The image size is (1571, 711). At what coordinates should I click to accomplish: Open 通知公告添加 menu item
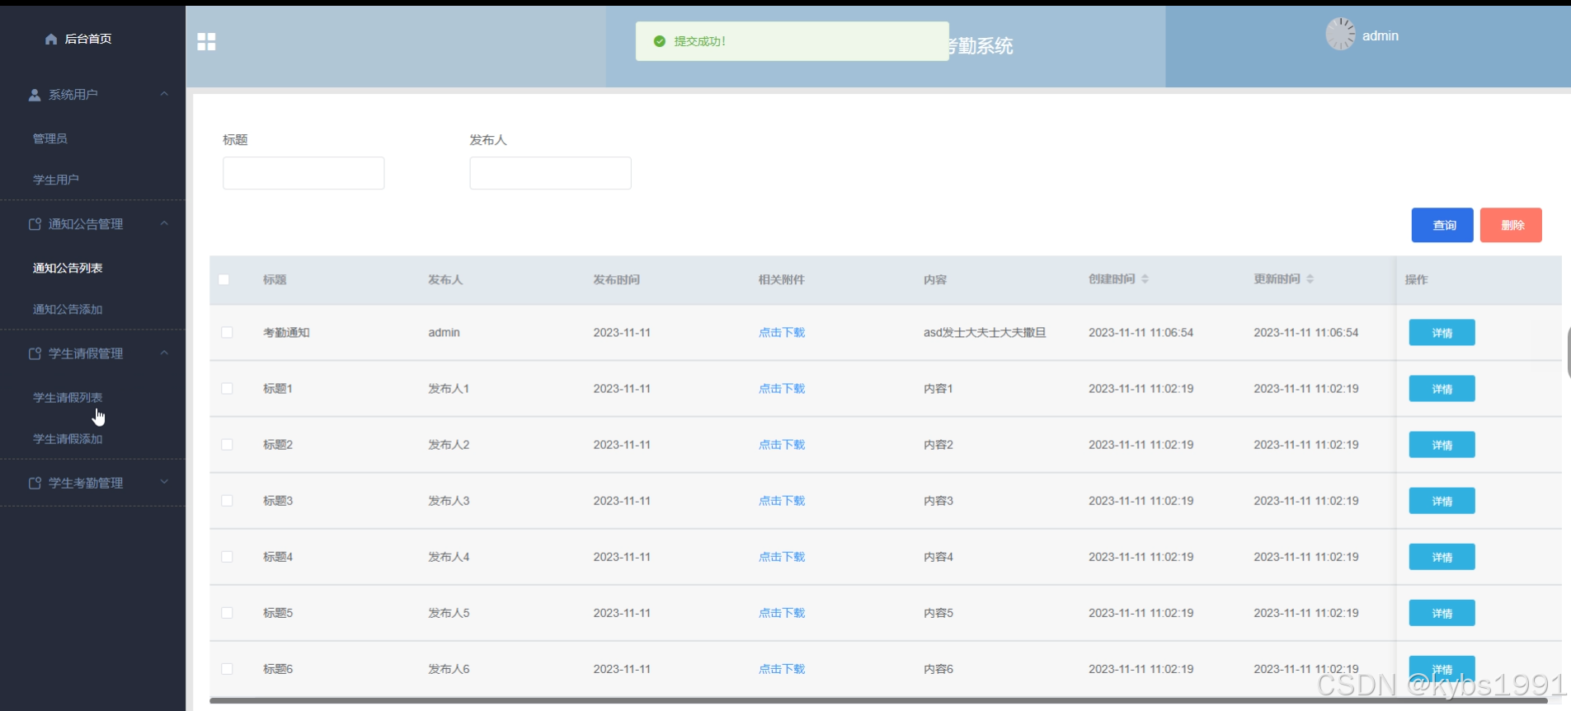click(68, 310)
